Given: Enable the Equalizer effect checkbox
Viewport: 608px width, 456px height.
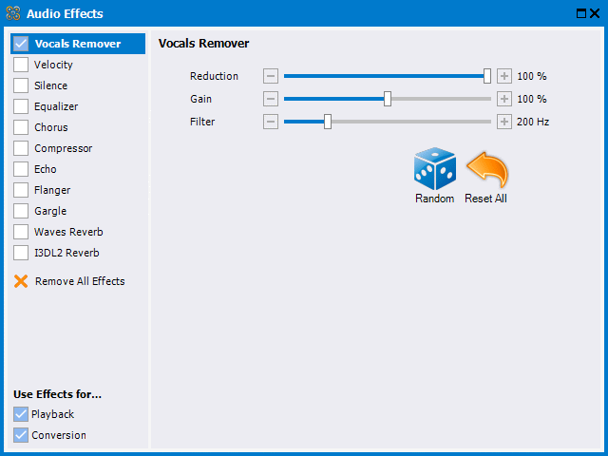Looking at the screenshot, I should click(21, 106).
